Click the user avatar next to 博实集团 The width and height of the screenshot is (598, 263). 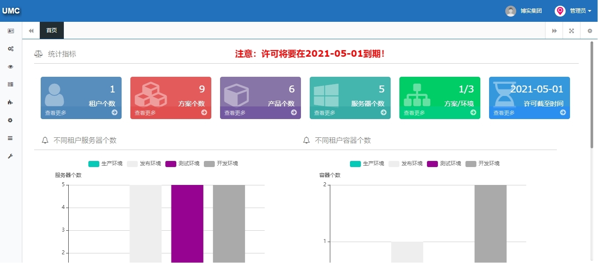(511, 11)
